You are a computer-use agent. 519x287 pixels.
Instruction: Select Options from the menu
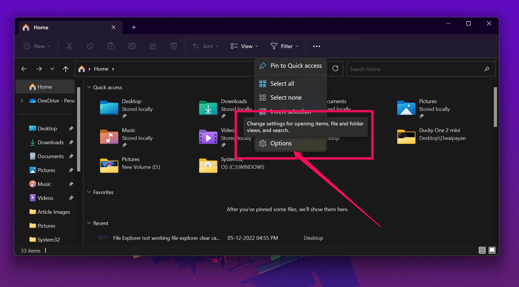click(281, 143)
